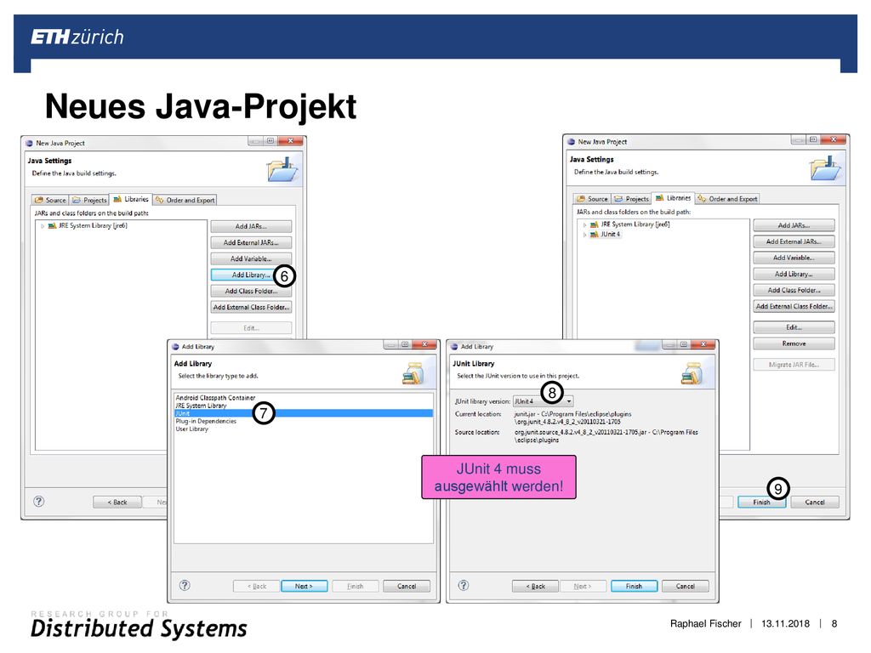871x653 pixels.
Task: Click help icon in JUnit Library dialog
Action: (x=464, y=585)
